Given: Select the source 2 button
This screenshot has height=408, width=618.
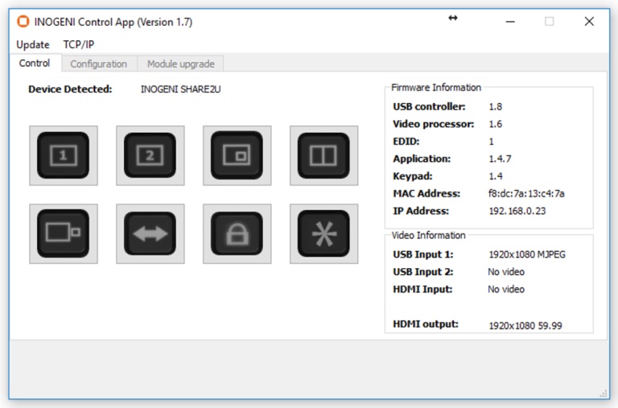Looking at the screenshot, I should coord(150,155).
